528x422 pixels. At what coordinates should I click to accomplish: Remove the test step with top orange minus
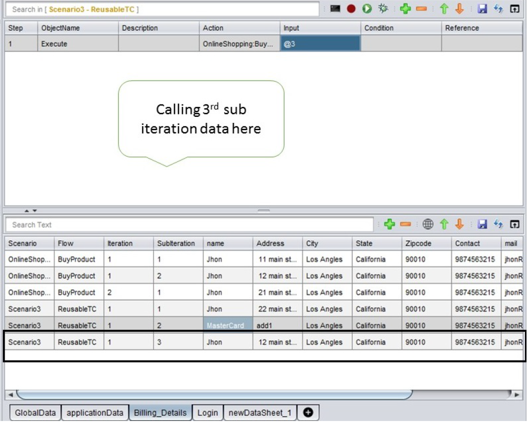point(422,9)
